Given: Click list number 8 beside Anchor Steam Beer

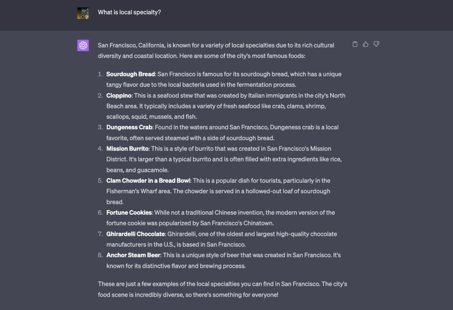Looking at the screenshot, I should [x=100, y=255].
